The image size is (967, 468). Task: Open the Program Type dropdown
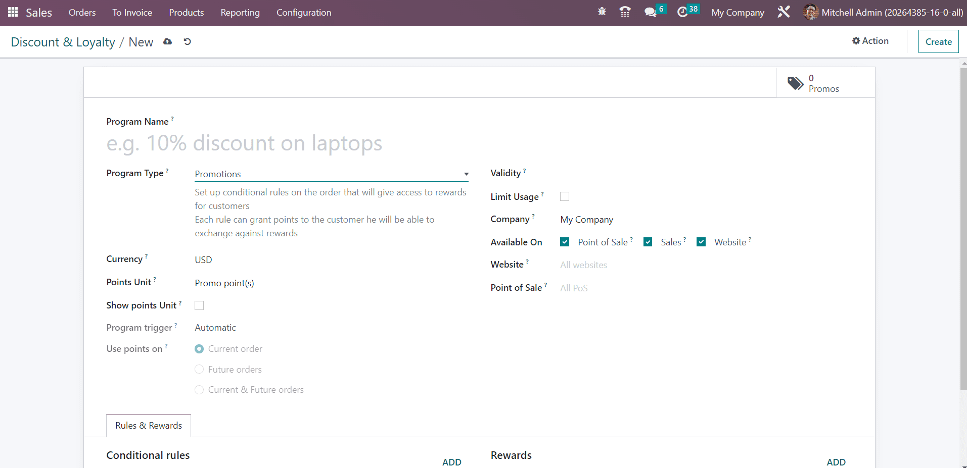331,174
